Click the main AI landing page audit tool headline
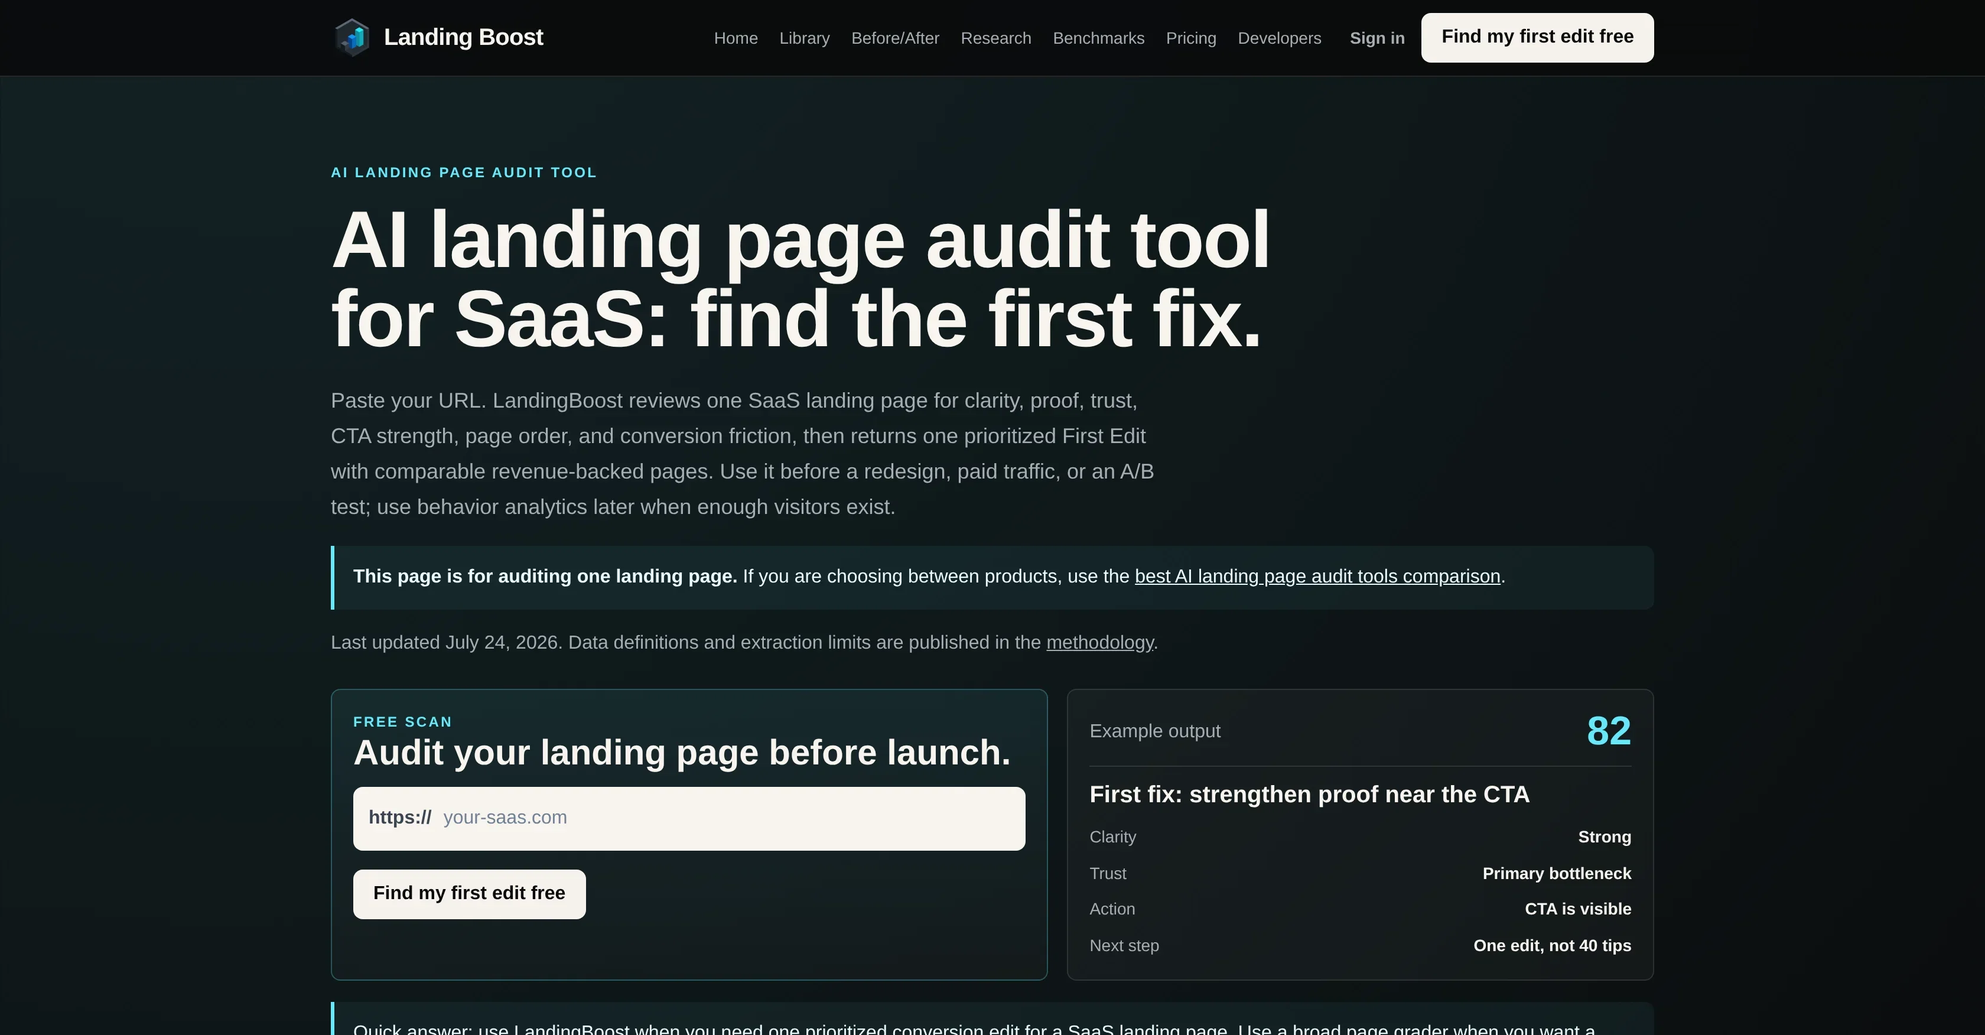The image size is (1985, 1035). [800, 280]
